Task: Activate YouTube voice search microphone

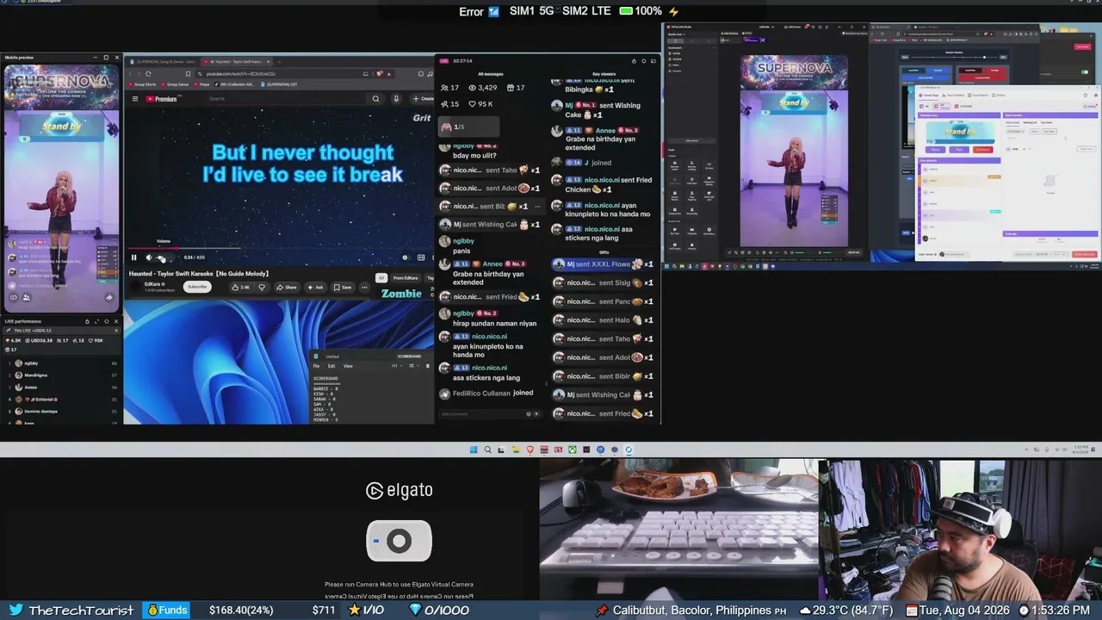Action: 396,99
